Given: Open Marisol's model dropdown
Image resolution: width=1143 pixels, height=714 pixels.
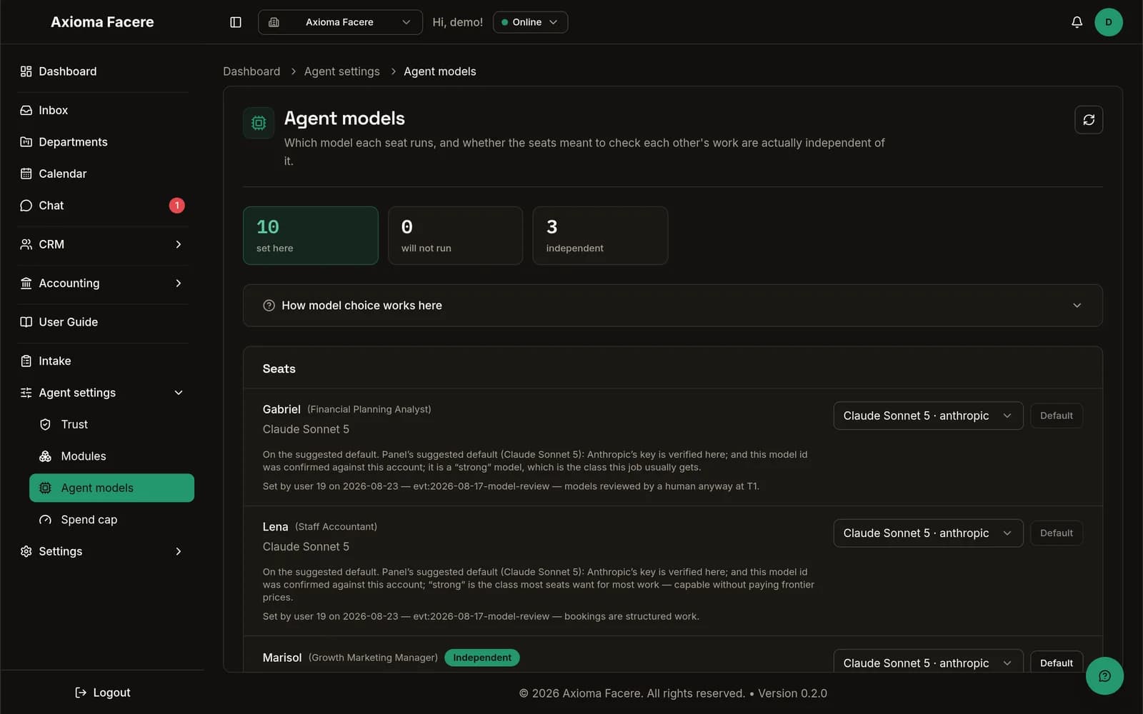Looking at the screenshot, I should (928, 661).
